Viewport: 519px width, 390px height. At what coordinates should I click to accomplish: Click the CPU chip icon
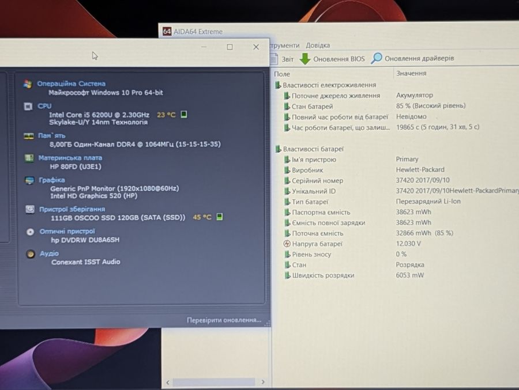pos(28,106)
